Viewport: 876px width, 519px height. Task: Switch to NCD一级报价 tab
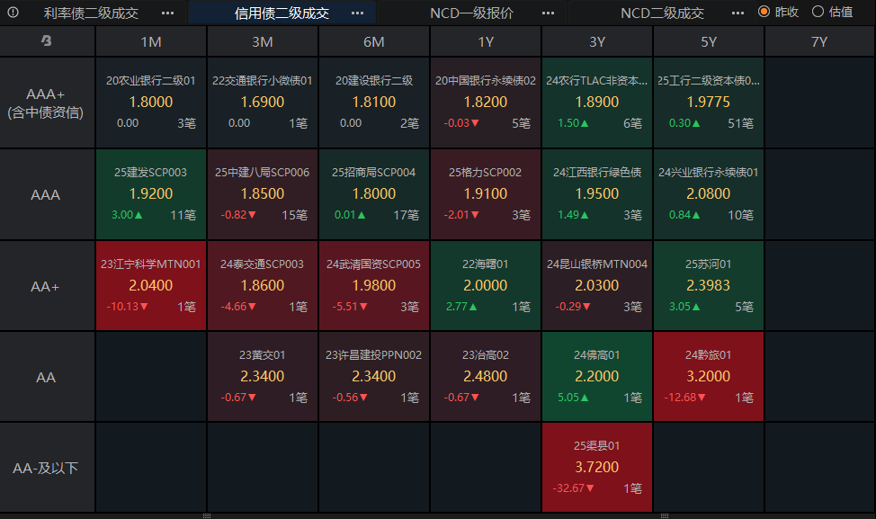coord(471,13)
